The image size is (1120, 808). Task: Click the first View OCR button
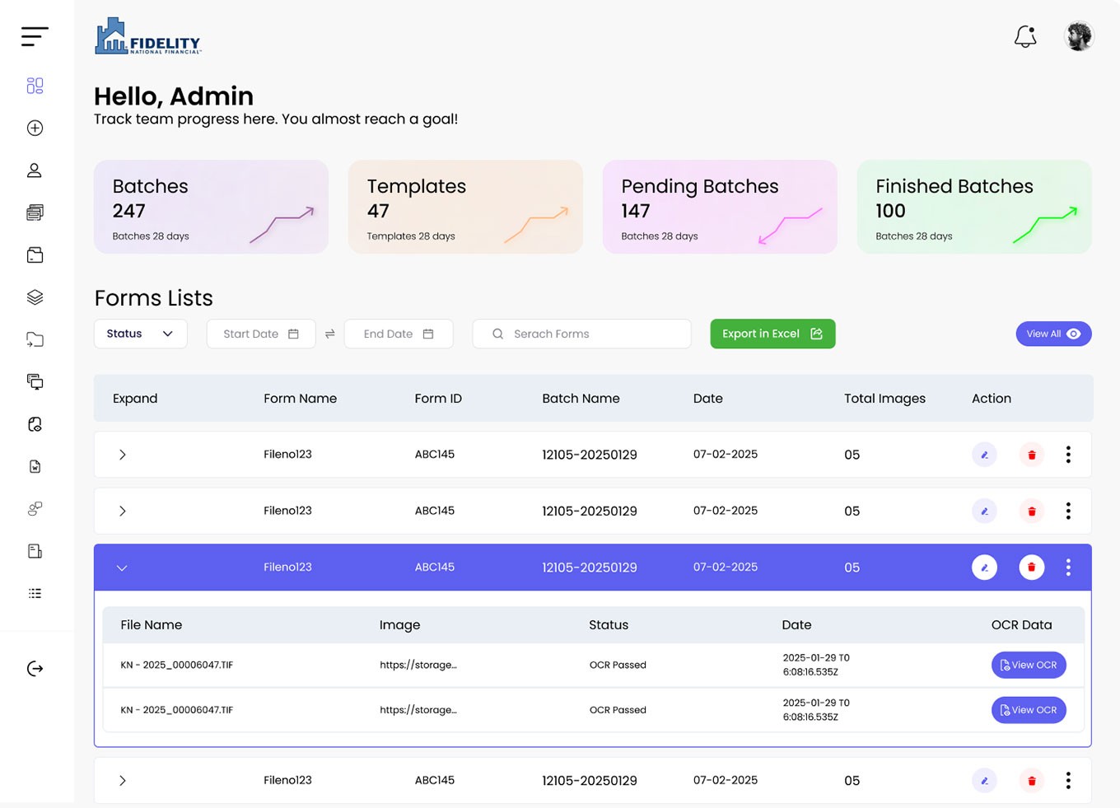point(1028,666)
